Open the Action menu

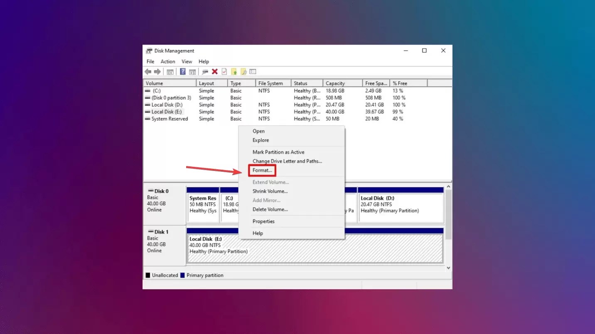coord(167,61)
